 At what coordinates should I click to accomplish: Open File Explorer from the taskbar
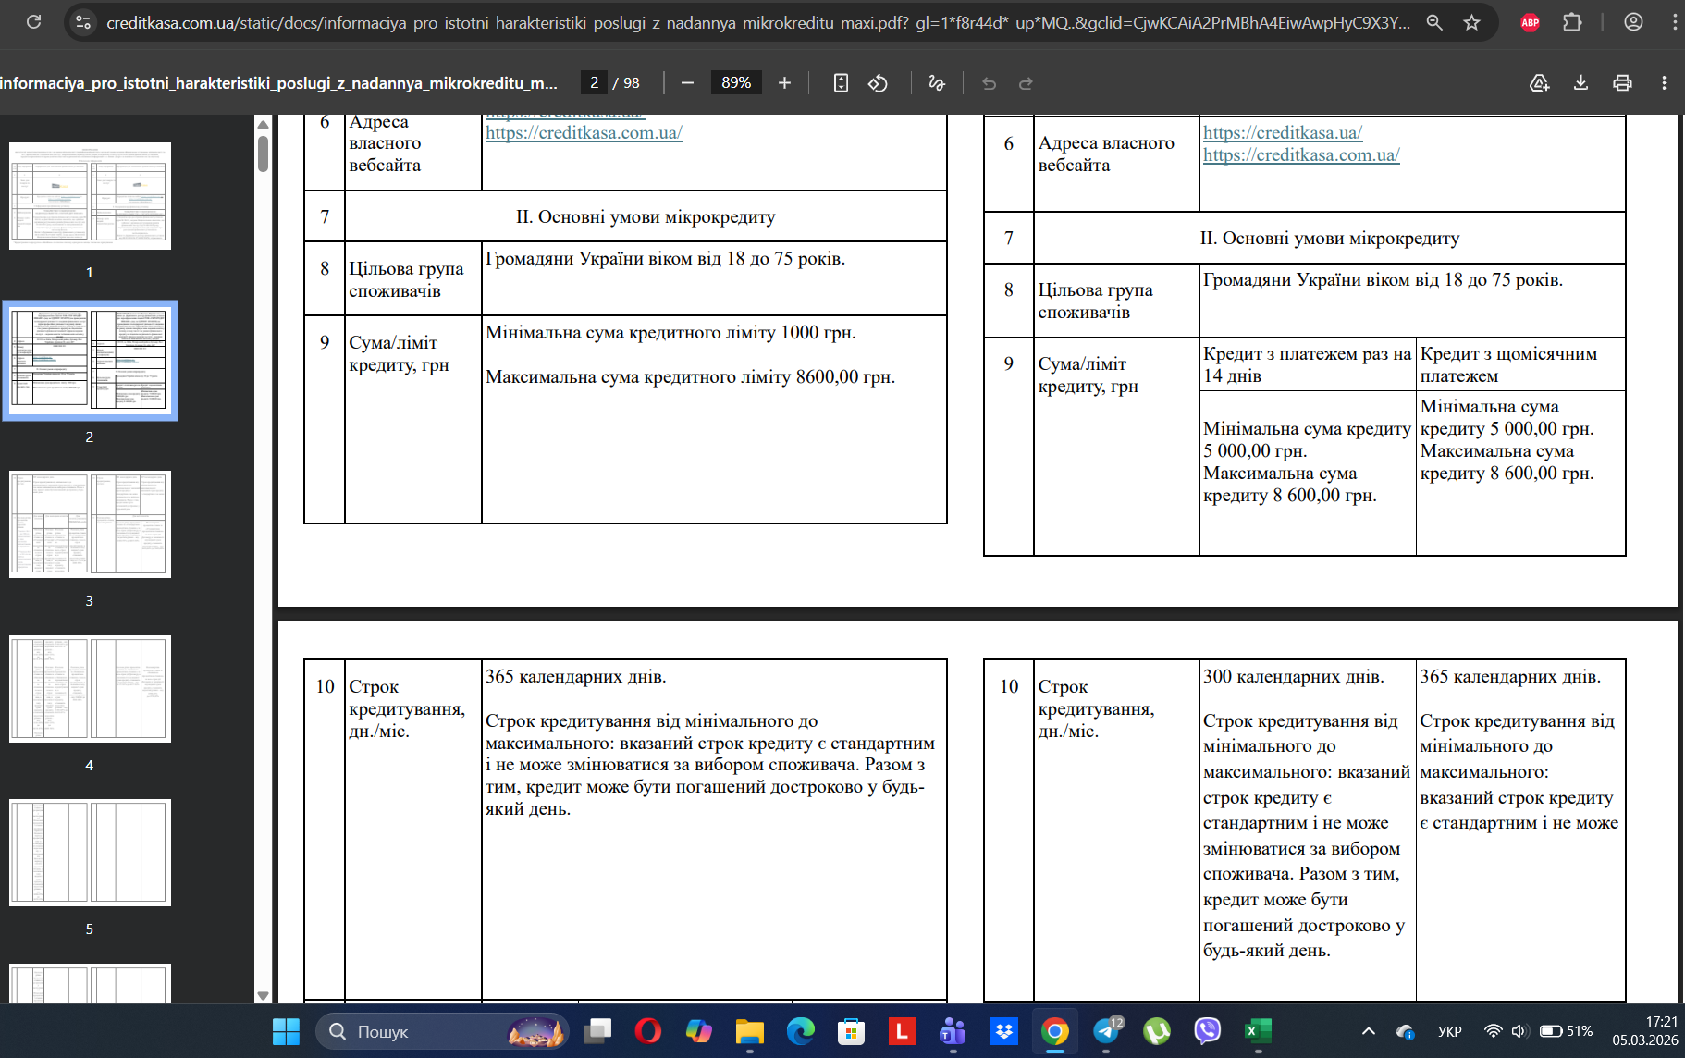coord(750,1031)
